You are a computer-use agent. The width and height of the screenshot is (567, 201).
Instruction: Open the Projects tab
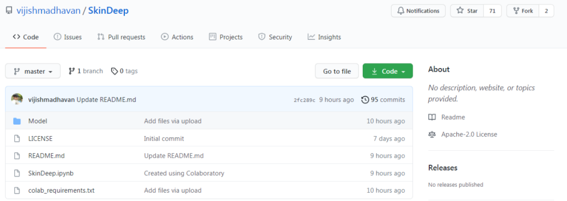click(226, 37)
